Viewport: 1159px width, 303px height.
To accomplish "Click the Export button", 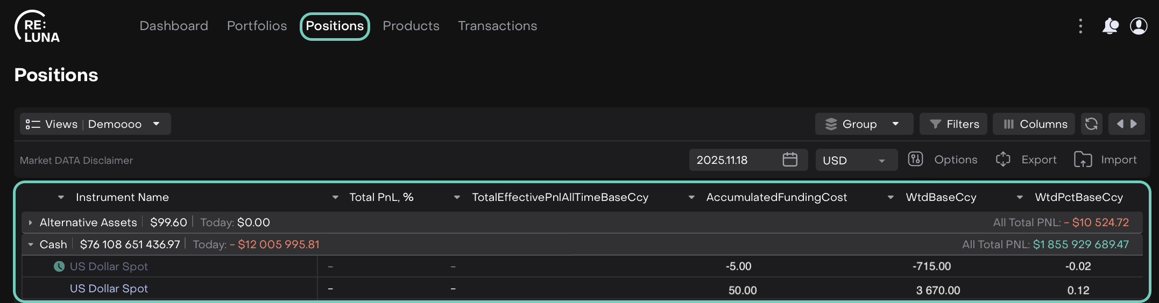I will pos(1026,160).
